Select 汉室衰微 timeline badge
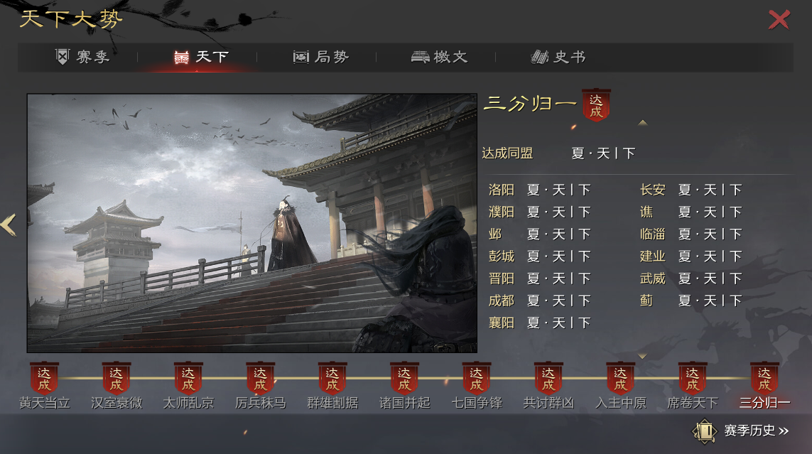The height and width of the screenshot is (454, 812). (116, 378)
